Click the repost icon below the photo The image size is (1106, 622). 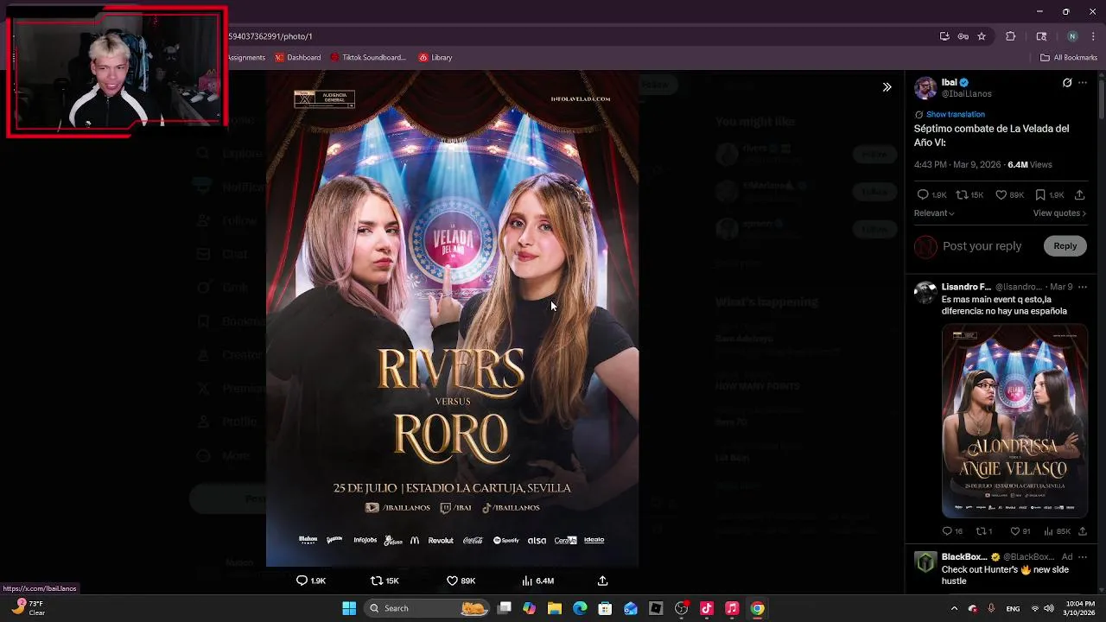(376, 581)
